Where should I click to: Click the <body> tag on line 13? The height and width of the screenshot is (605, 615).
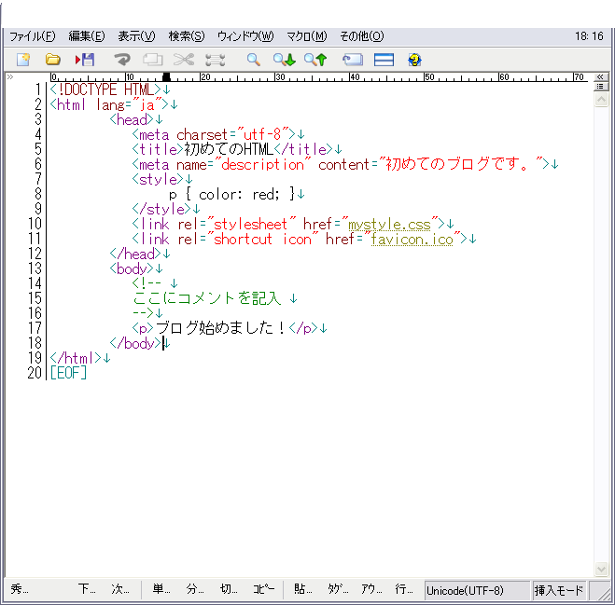point(132,268)
